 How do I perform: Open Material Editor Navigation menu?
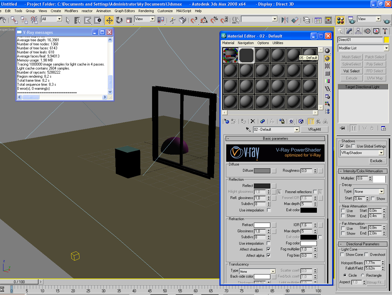(x=246, y=43)
